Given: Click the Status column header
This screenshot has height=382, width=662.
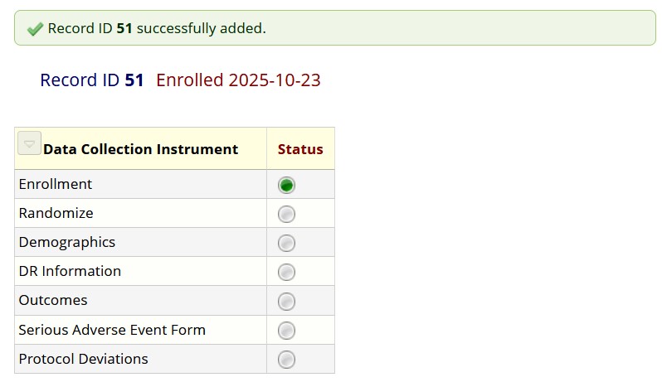Looking at the screenshot, I should coord(300,149).
